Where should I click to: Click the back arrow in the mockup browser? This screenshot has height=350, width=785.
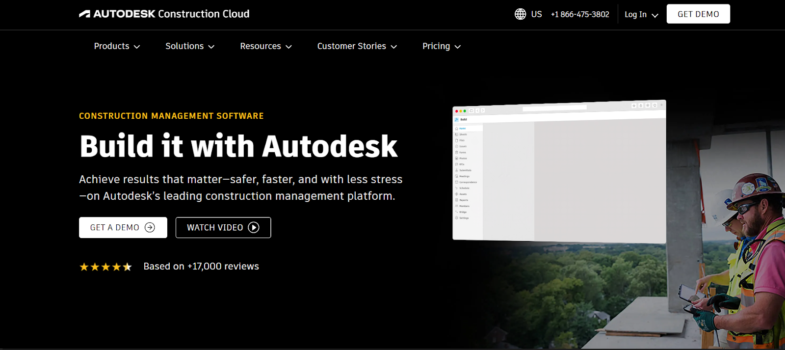[477, 110]
